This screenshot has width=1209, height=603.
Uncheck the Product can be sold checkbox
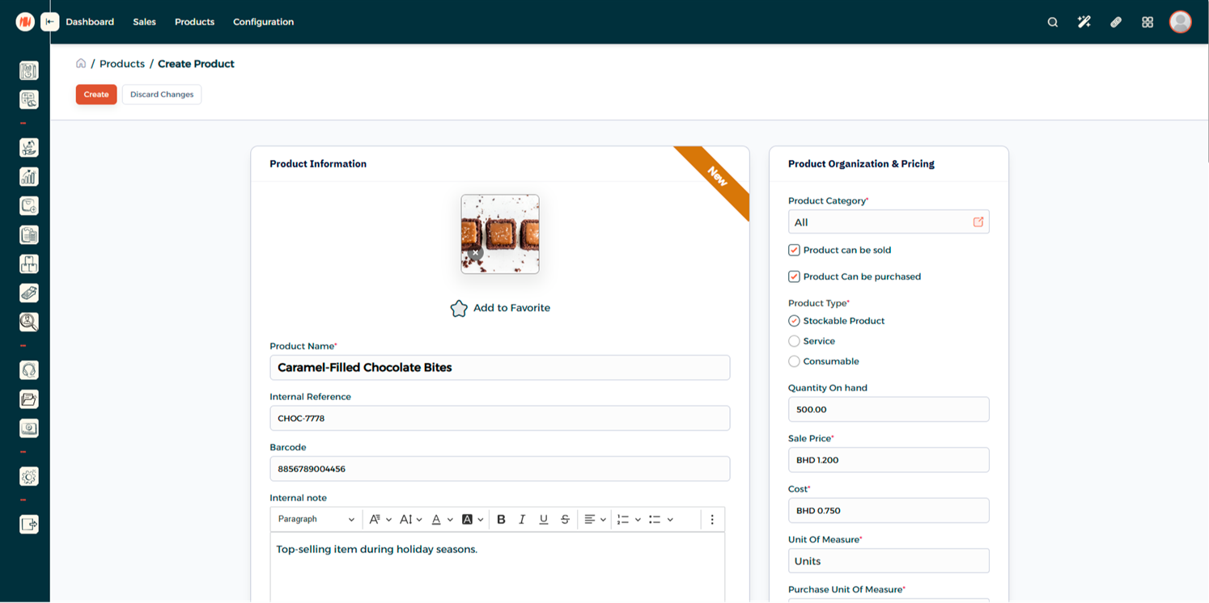(794, 251)
